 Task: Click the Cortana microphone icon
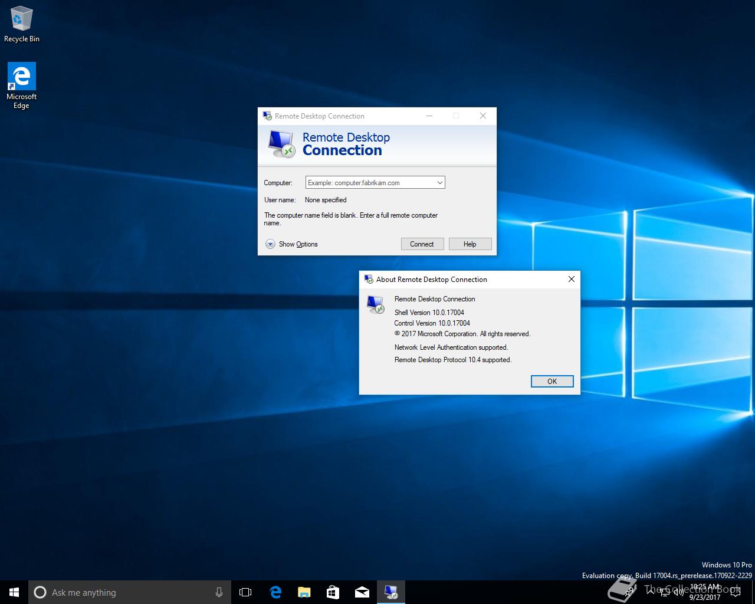[219, 592]
